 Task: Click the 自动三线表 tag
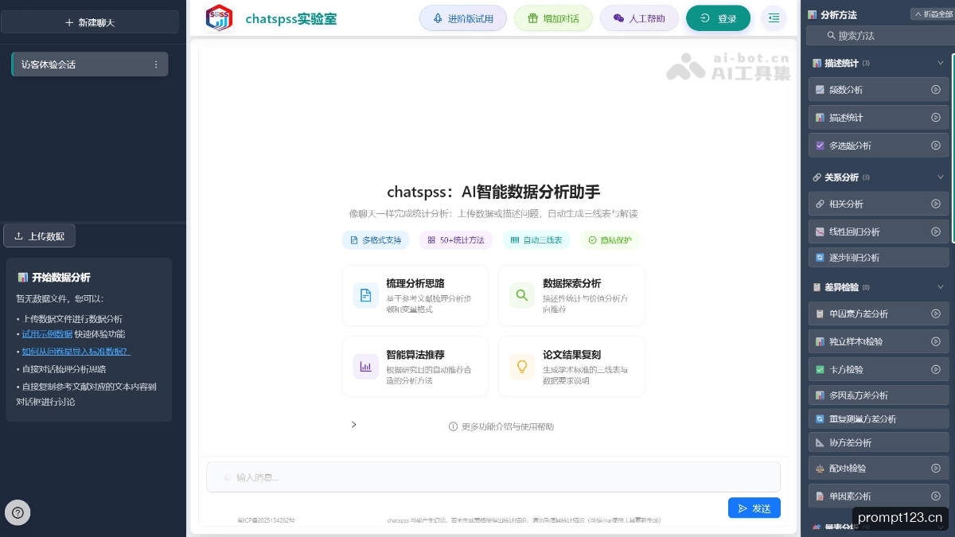click(x=536, y=239)
